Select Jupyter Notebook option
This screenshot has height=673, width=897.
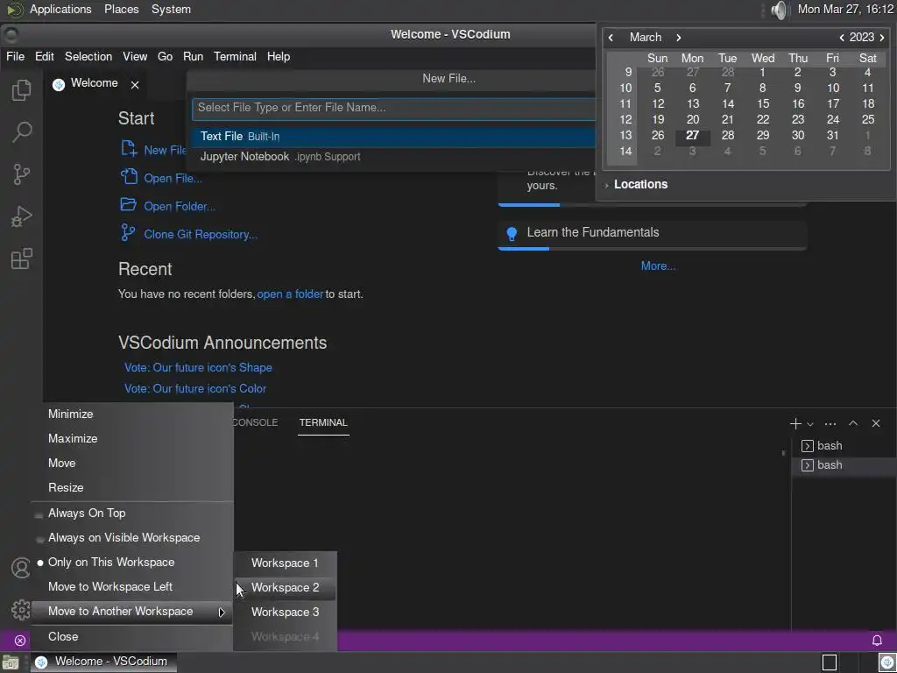tap(393, 157)
